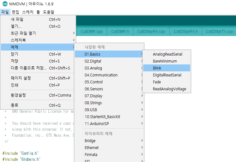Screen dimensions: 236x162
Task: Click the Arduino logo in the title bar
Action: pyautogui.click(x=5, y=4)
